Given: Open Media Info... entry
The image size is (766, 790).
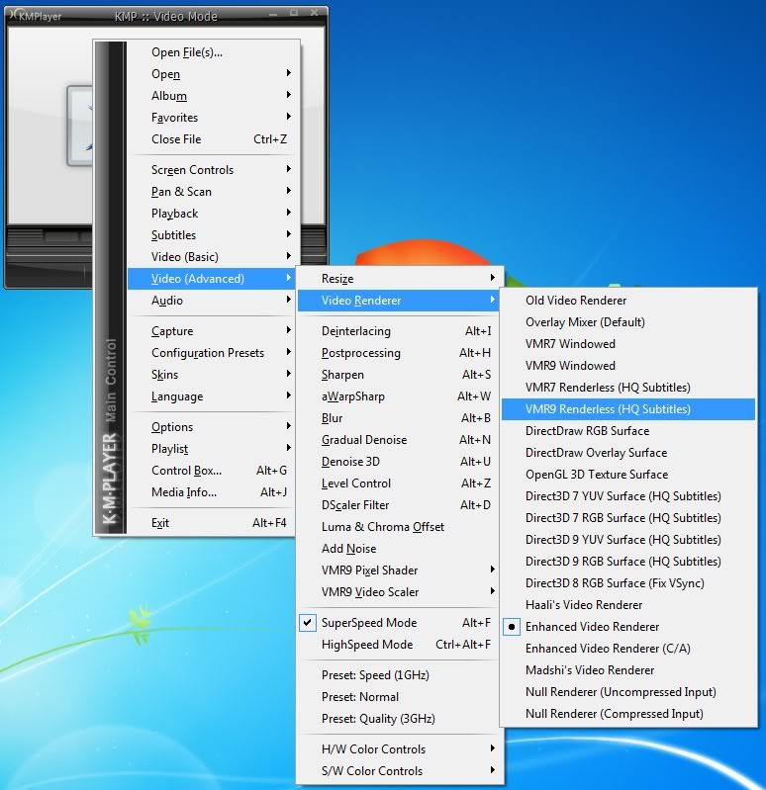Looking at the screenshot, I should 211,492.
